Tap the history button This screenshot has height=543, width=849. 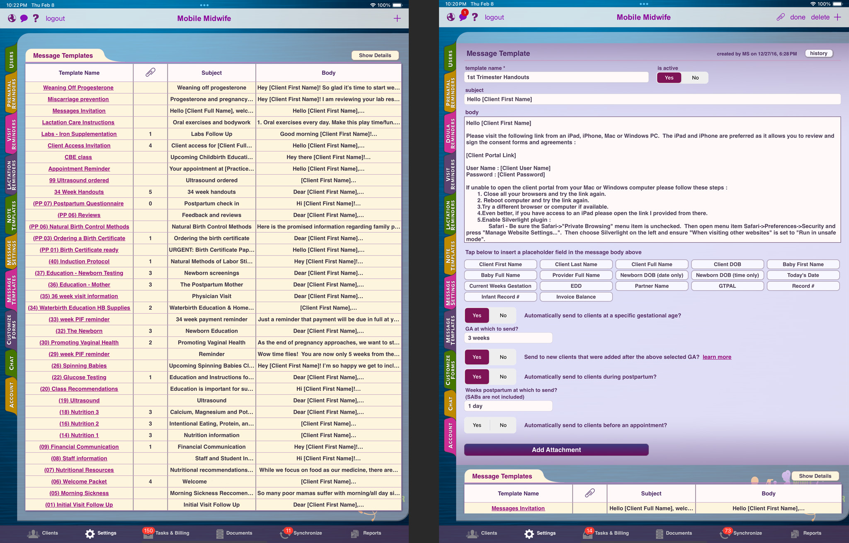click(819, 53)
